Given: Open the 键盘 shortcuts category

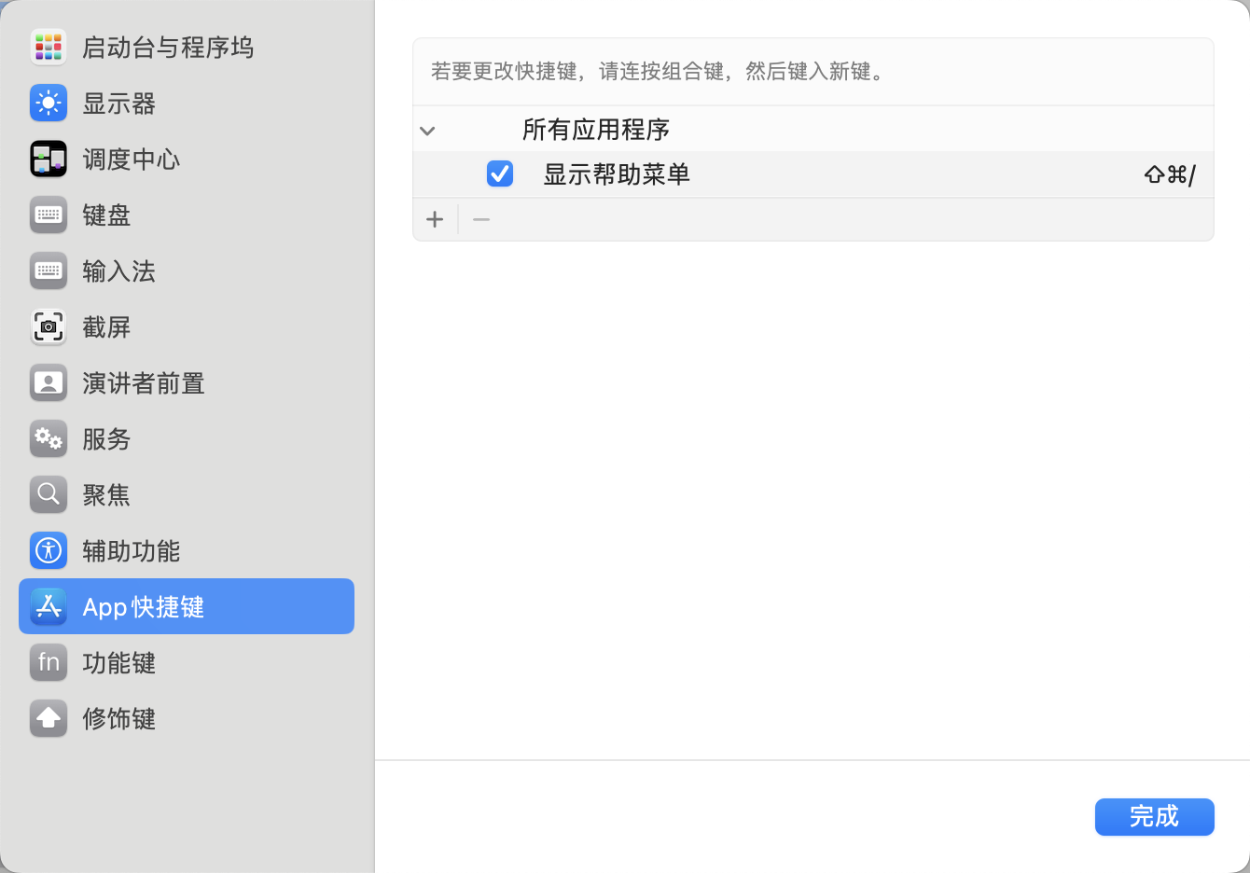Looking at the screenshot, I should tap(106, 215).
